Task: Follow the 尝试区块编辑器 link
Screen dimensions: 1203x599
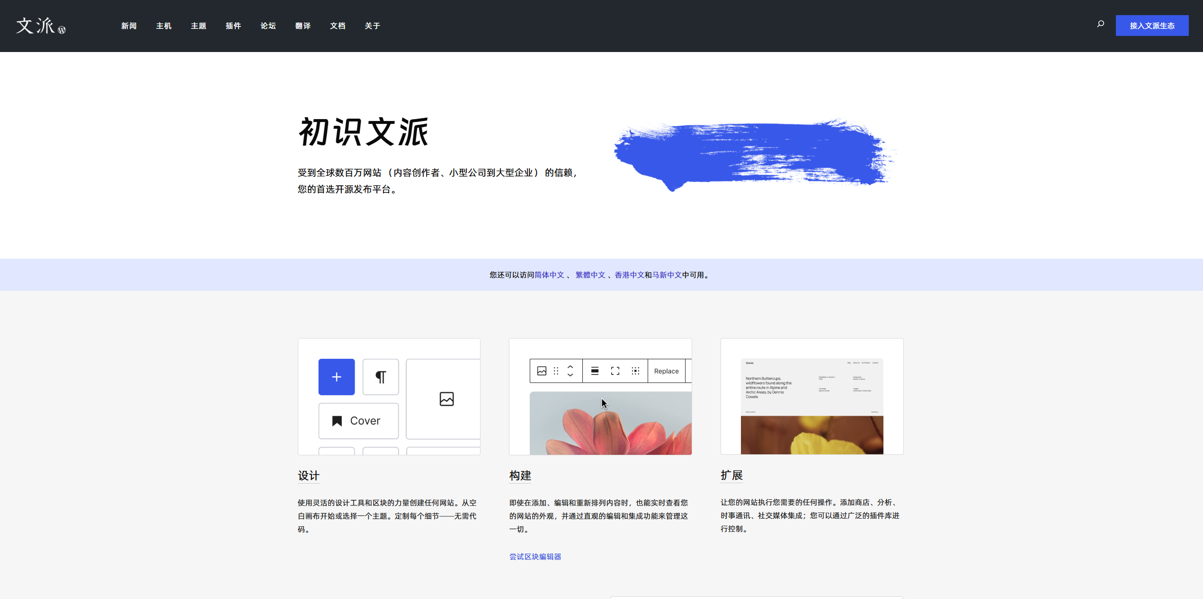Action: (535, 557)
